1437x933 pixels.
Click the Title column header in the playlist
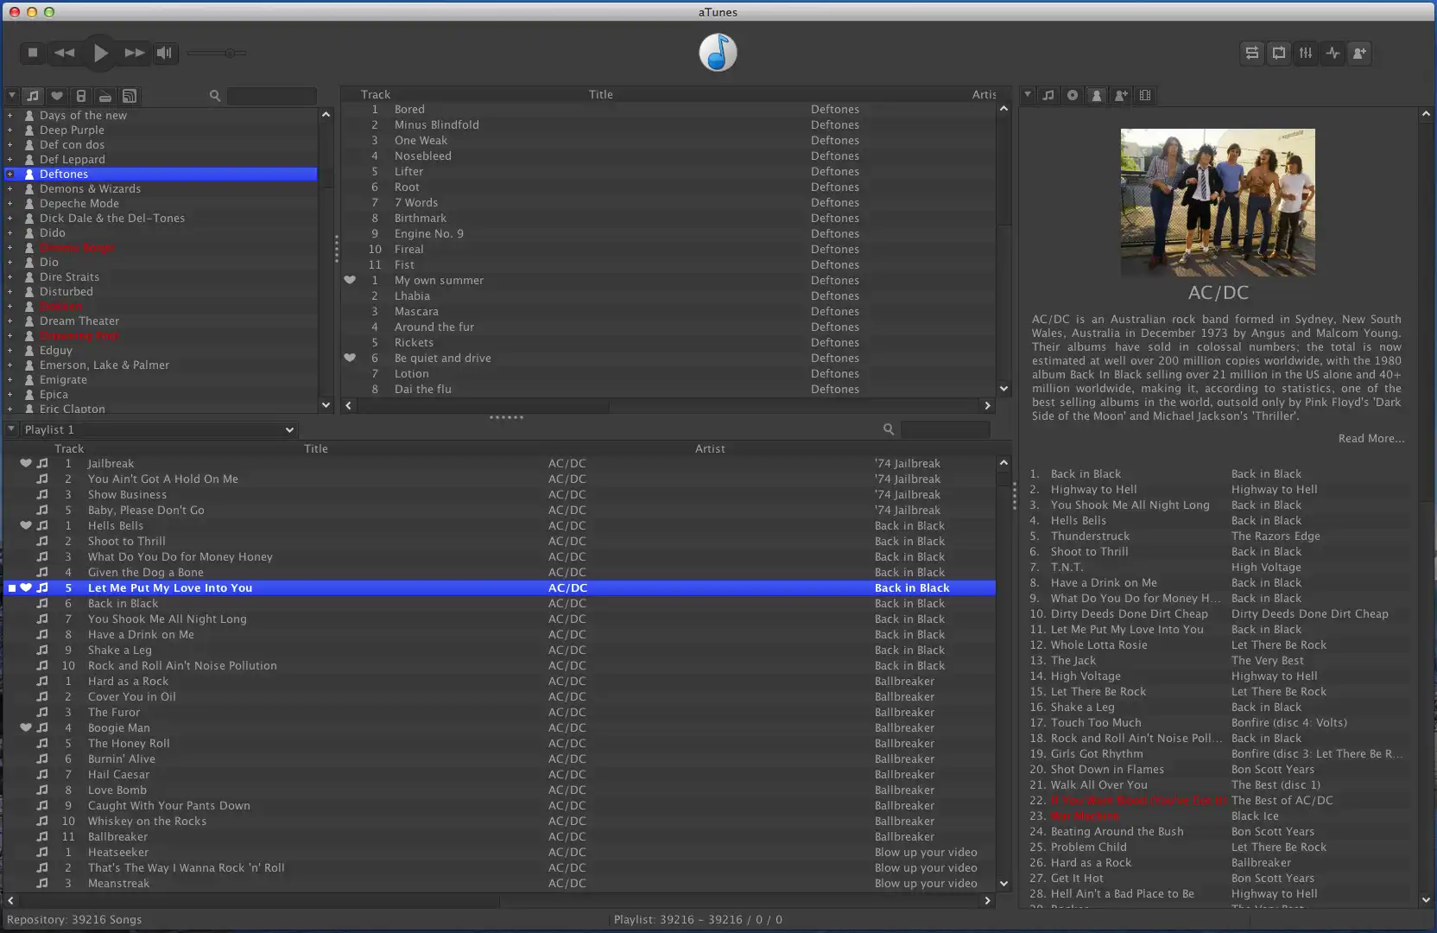click(x=316, y=449)
